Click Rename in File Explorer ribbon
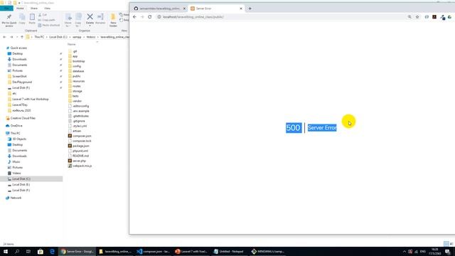455x256 pixels. (x=100, y=19)
